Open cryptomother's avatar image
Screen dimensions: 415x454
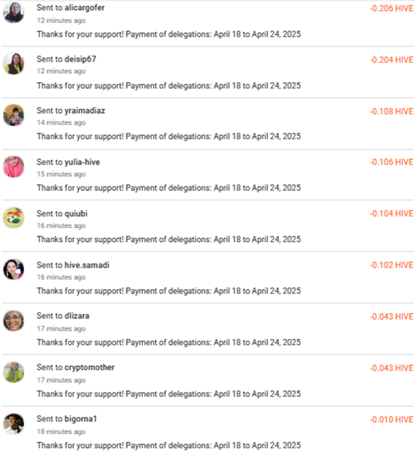(x=14, y=372)
